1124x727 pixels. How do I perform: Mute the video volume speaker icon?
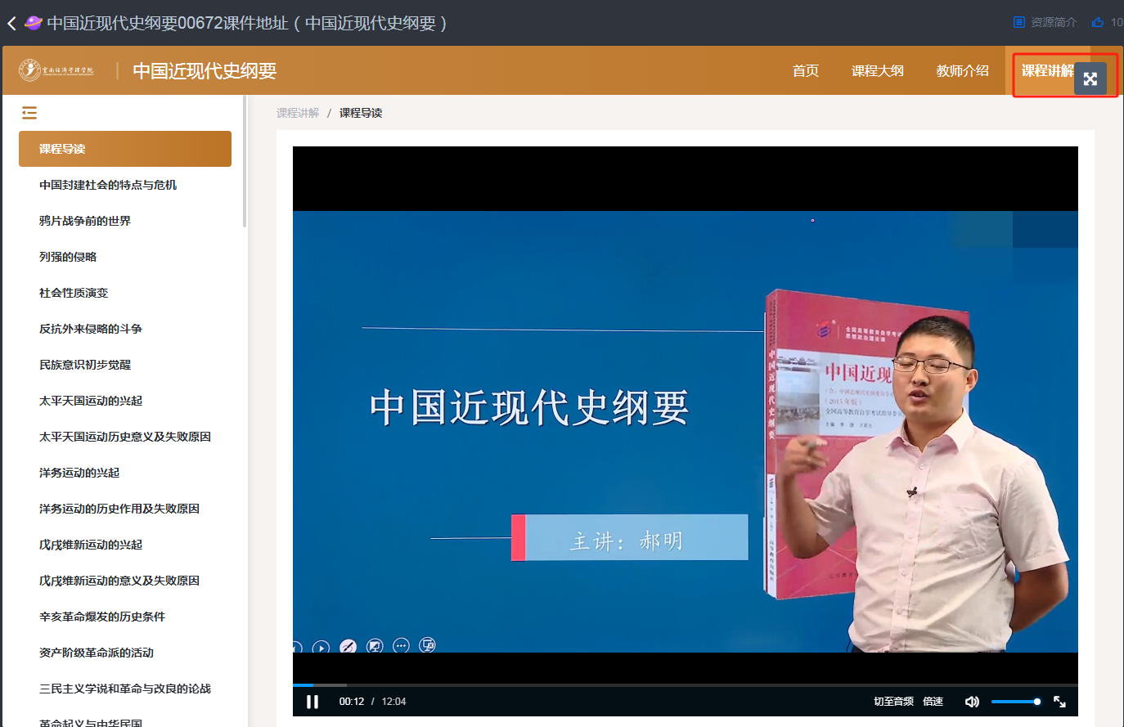click(972, 702)
